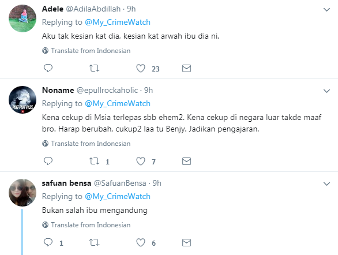The image size is (338, 255).
Task: Reply to Adele's tweet via speech bubble
Action: pos(48,68)
